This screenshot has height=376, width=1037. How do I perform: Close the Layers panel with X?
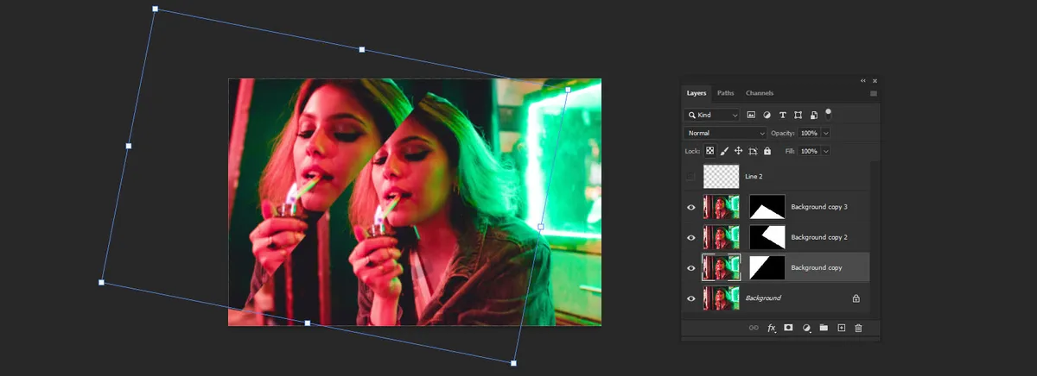(875, 80)
